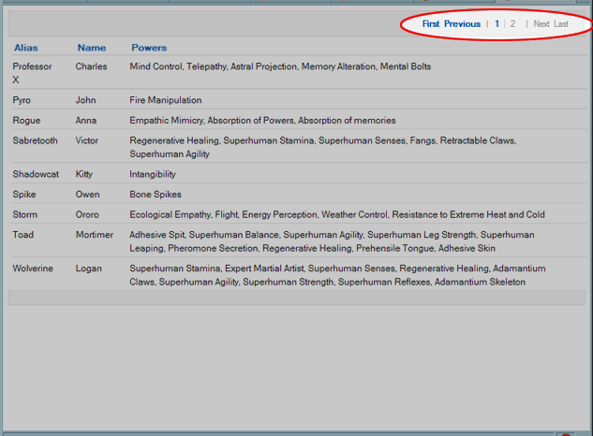Click the name Victor
Image resolution: width=593 pixels, height=436 pixels.
coord(86,140)
